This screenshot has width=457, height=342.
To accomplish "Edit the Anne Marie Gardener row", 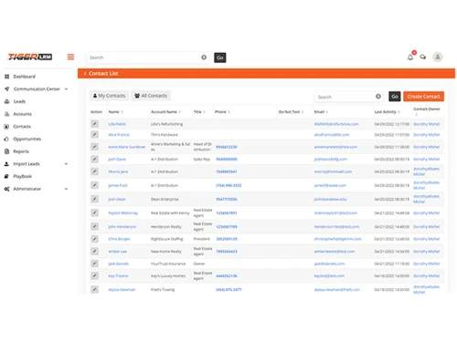I will point(94,147).
